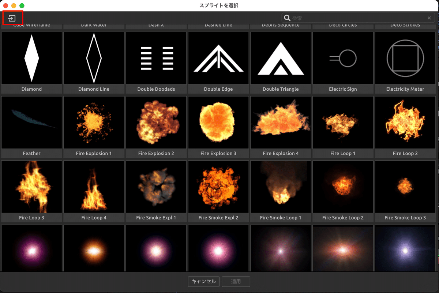Apply the selection with 適用

(x=236, y=282)
